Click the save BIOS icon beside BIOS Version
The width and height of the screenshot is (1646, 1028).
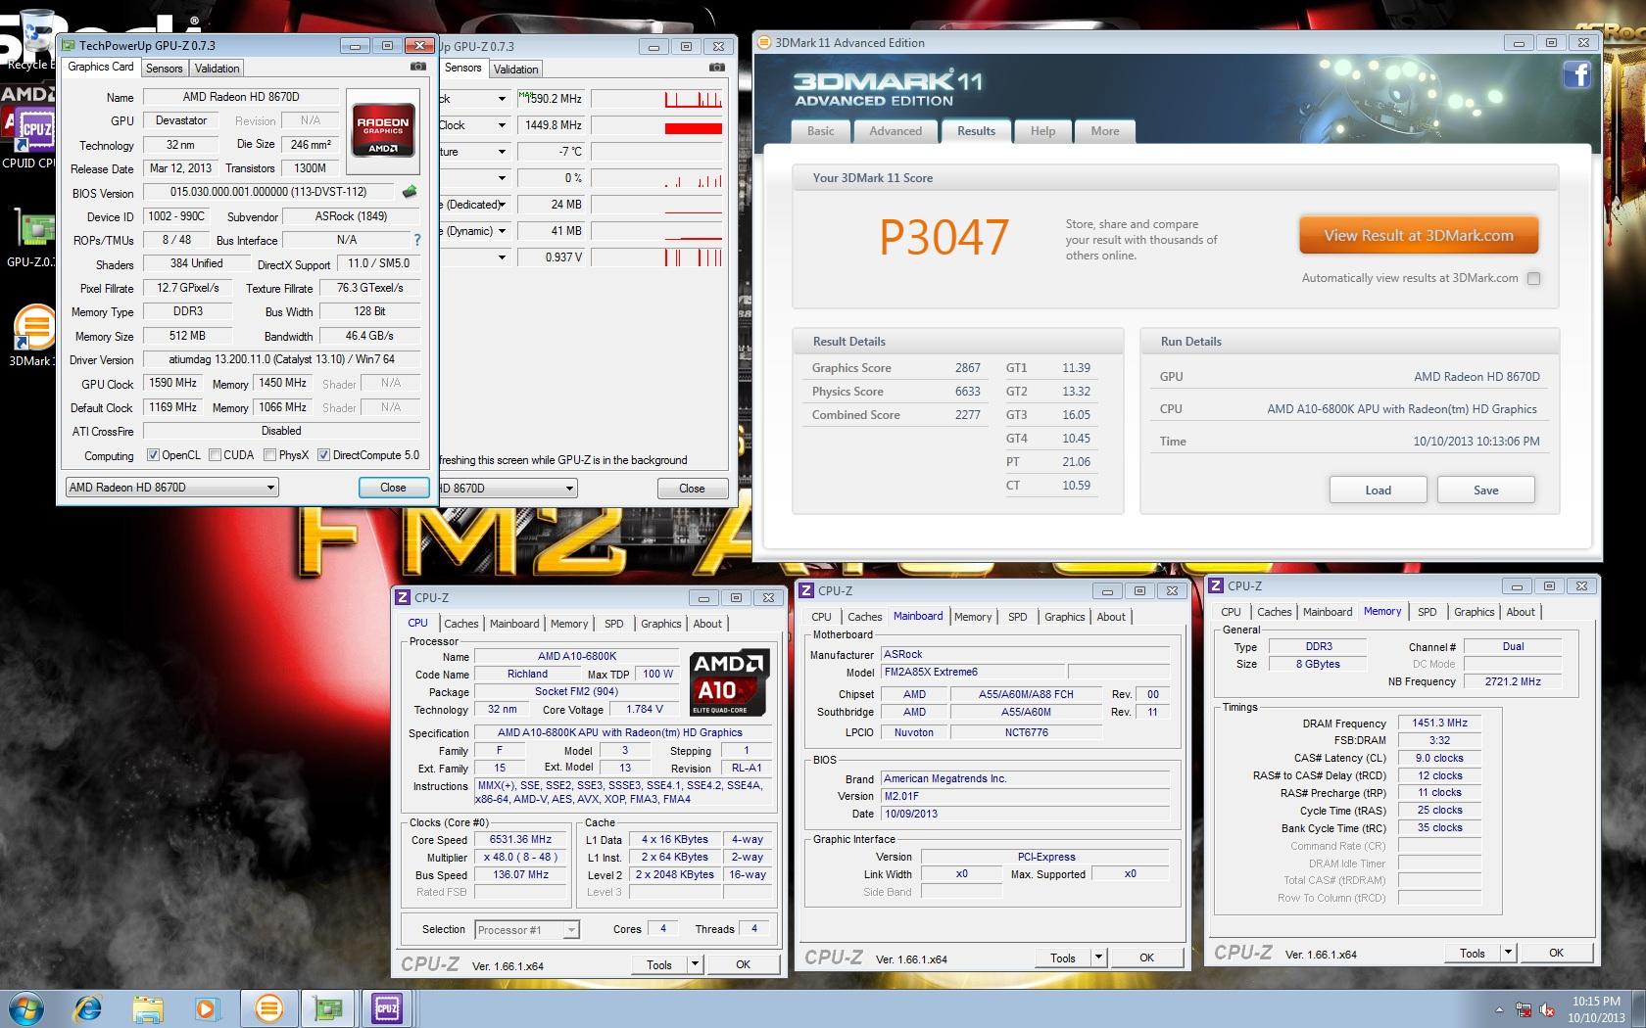pyautogui.click(x=410, y=192)
